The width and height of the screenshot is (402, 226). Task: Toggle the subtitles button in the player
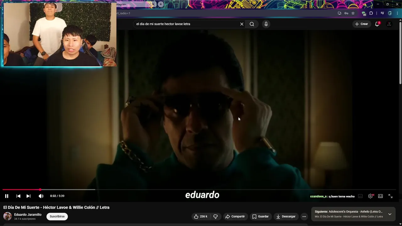361,196
